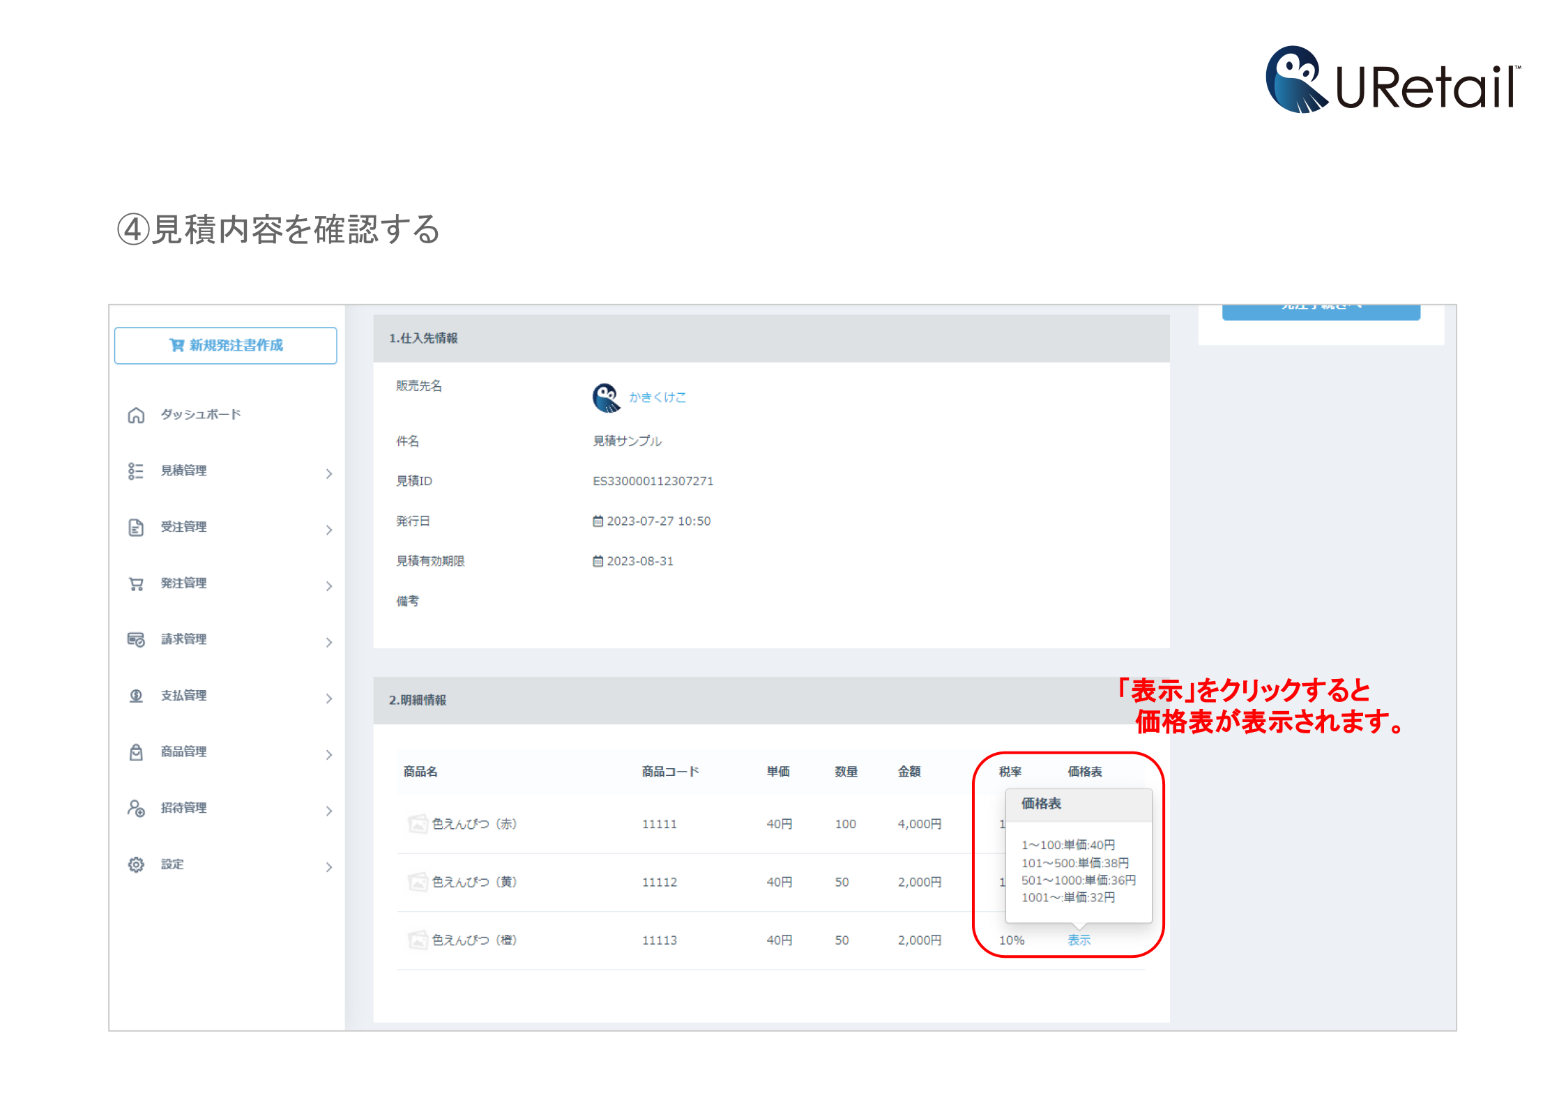Click the invitation management person icon
The image size is (1566, 1107).
pos(136,809)
